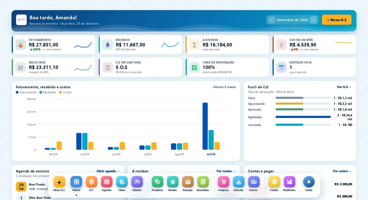Click the Agendada funnel progress bar
368x200 pixels.
tap(303, 117)
